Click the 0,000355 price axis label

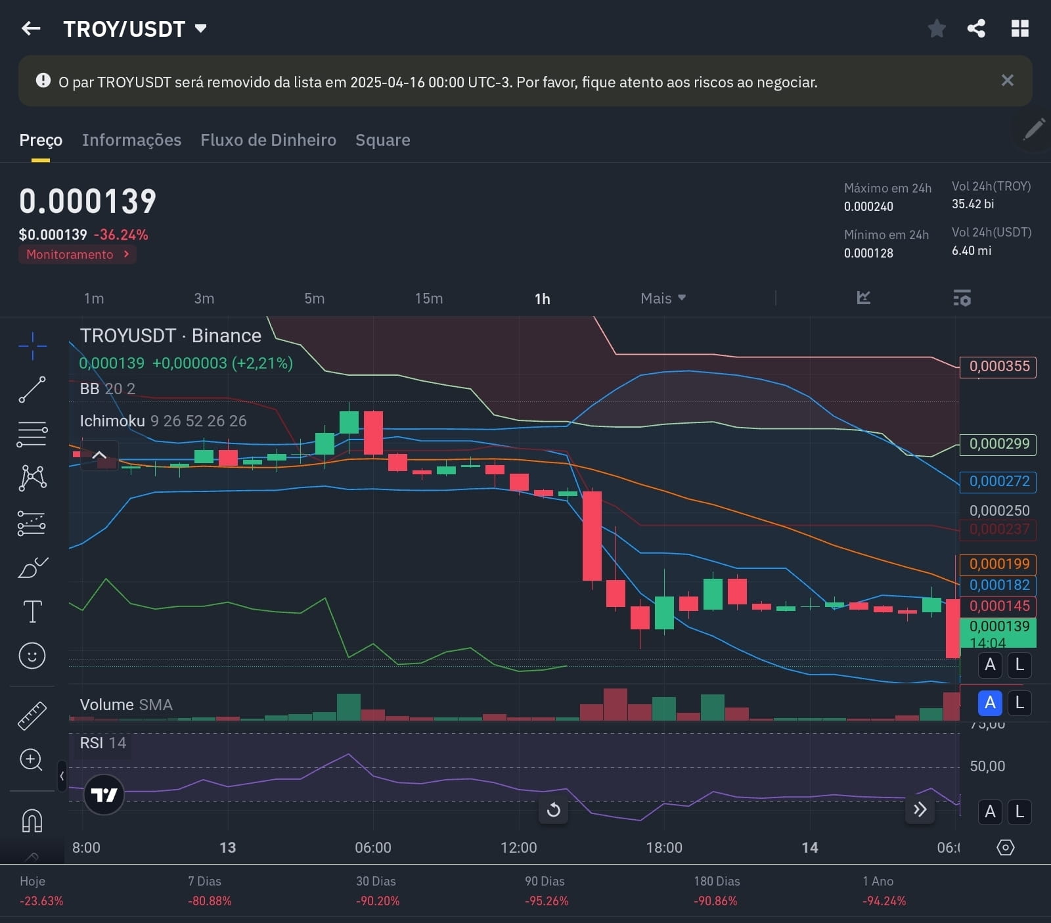998,367
